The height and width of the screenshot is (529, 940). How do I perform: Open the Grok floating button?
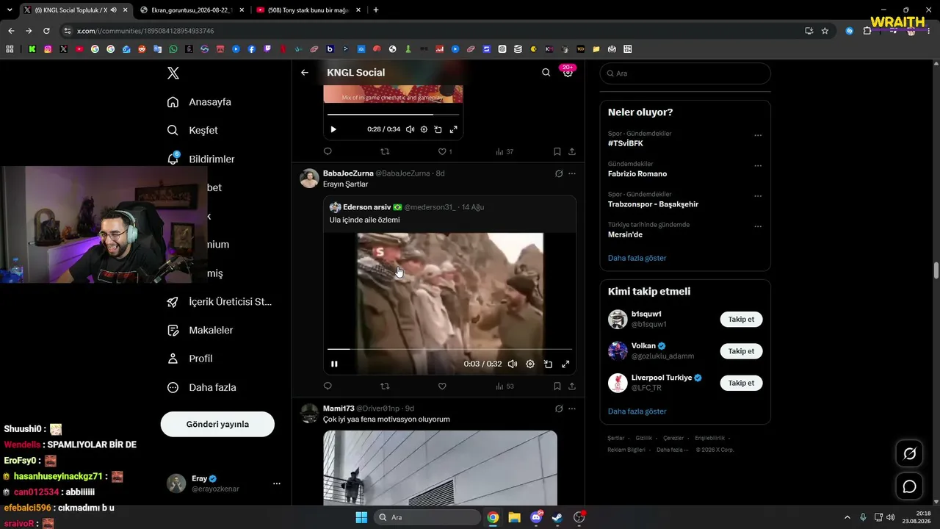(909, 454)
